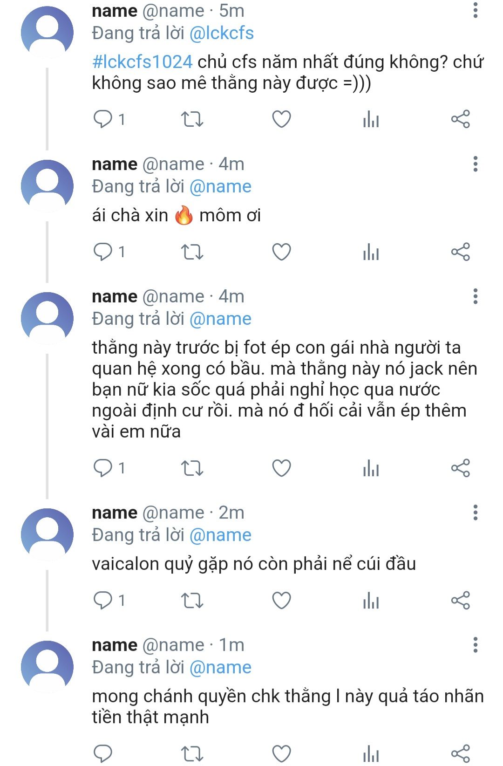Click the @name mention in the 1m tweet

[220, 667]
